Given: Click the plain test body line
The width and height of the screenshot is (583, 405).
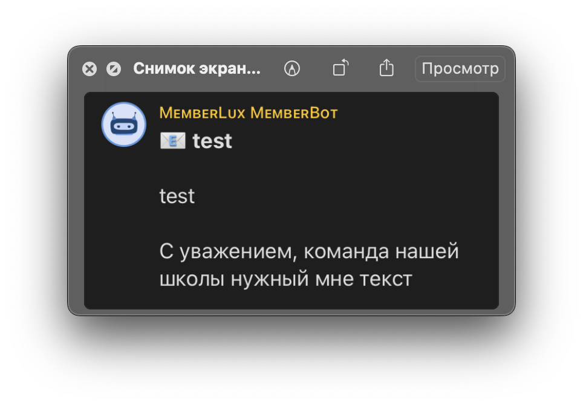Looking at the screenshot, I should click(177, 196).
